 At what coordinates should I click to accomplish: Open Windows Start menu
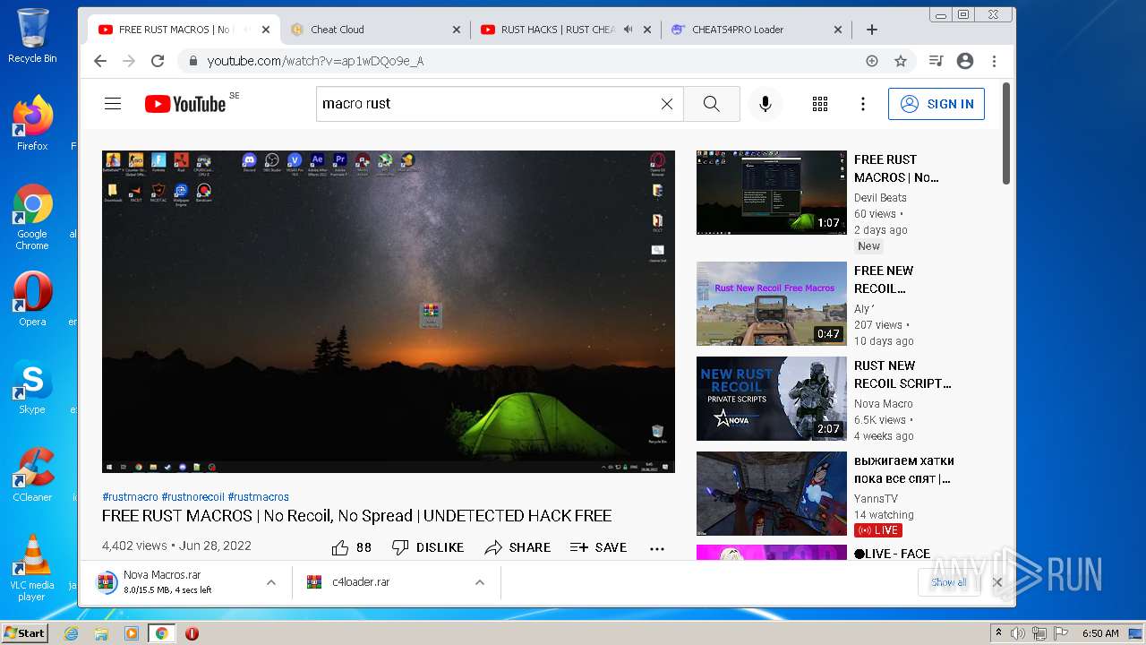[25, 633]
